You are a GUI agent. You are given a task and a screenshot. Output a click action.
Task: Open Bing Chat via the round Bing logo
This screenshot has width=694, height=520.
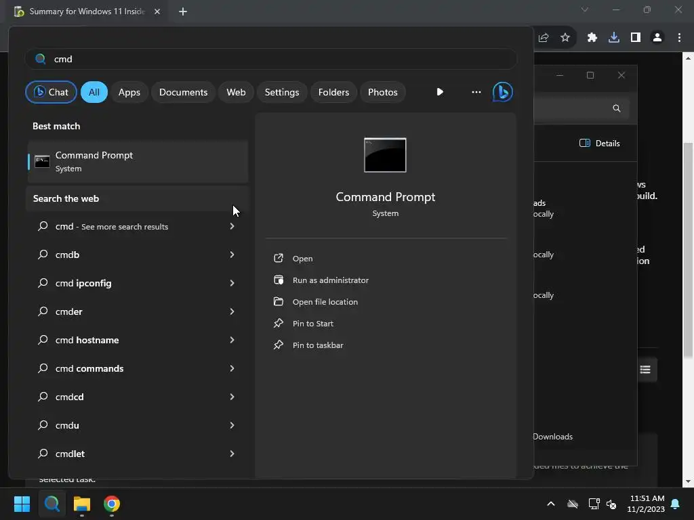pos(503,92)
